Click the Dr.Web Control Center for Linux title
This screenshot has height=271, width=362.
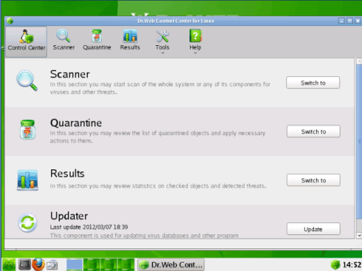[x=176, y=21]
